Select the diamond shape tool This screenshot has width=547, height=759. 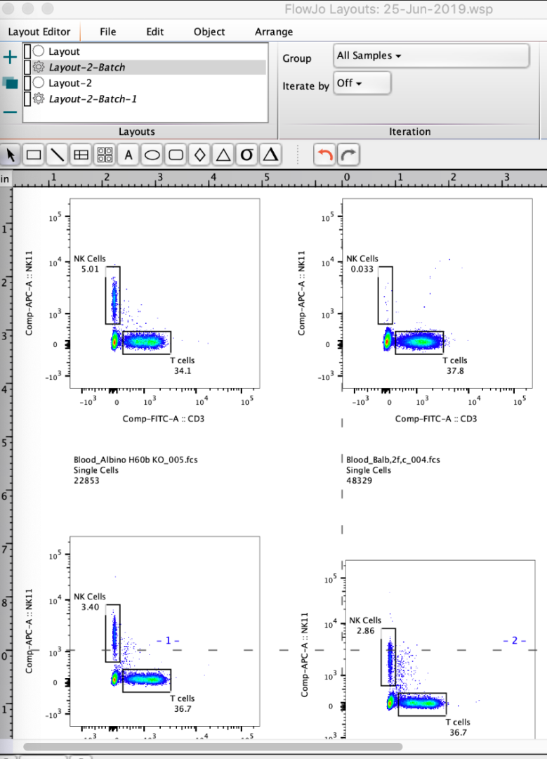199,155
